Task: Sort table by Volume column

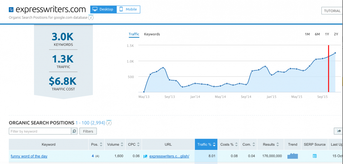Action: click(x=115, y=144)
